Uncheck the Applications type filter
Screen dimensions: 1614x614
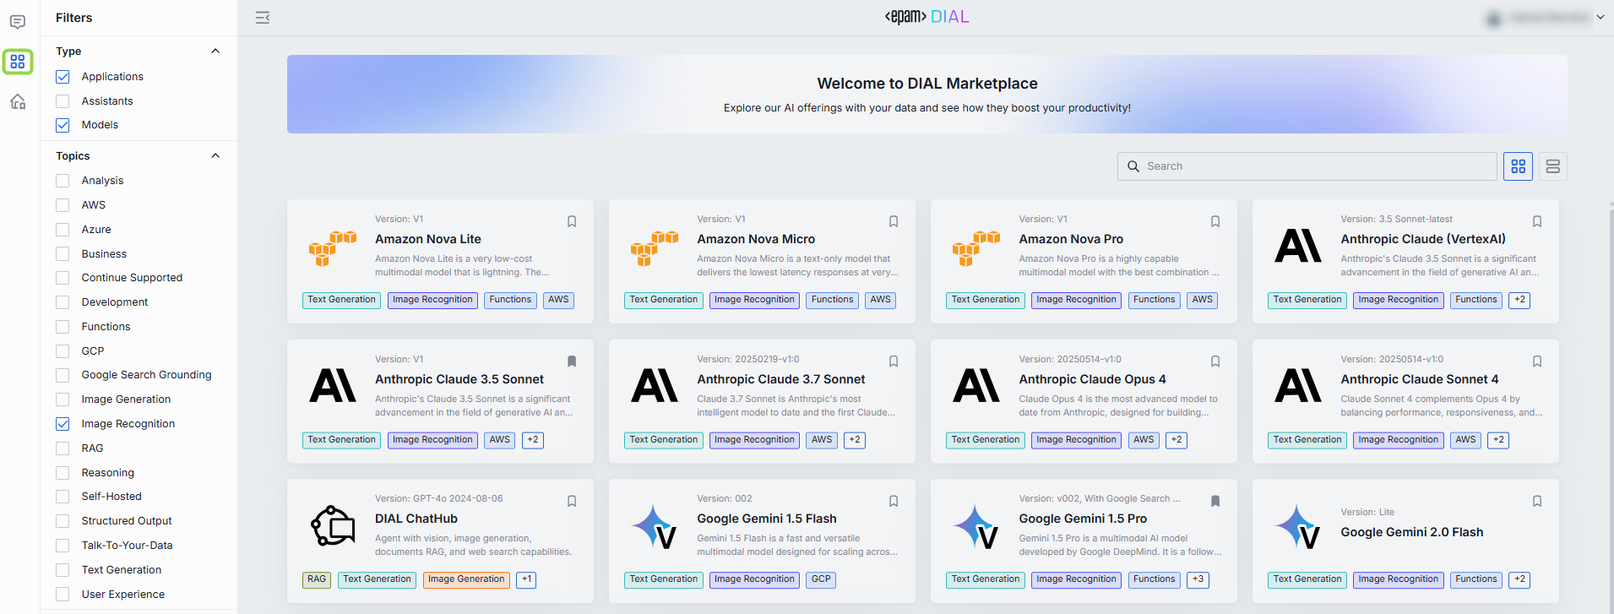coord(62,77)
